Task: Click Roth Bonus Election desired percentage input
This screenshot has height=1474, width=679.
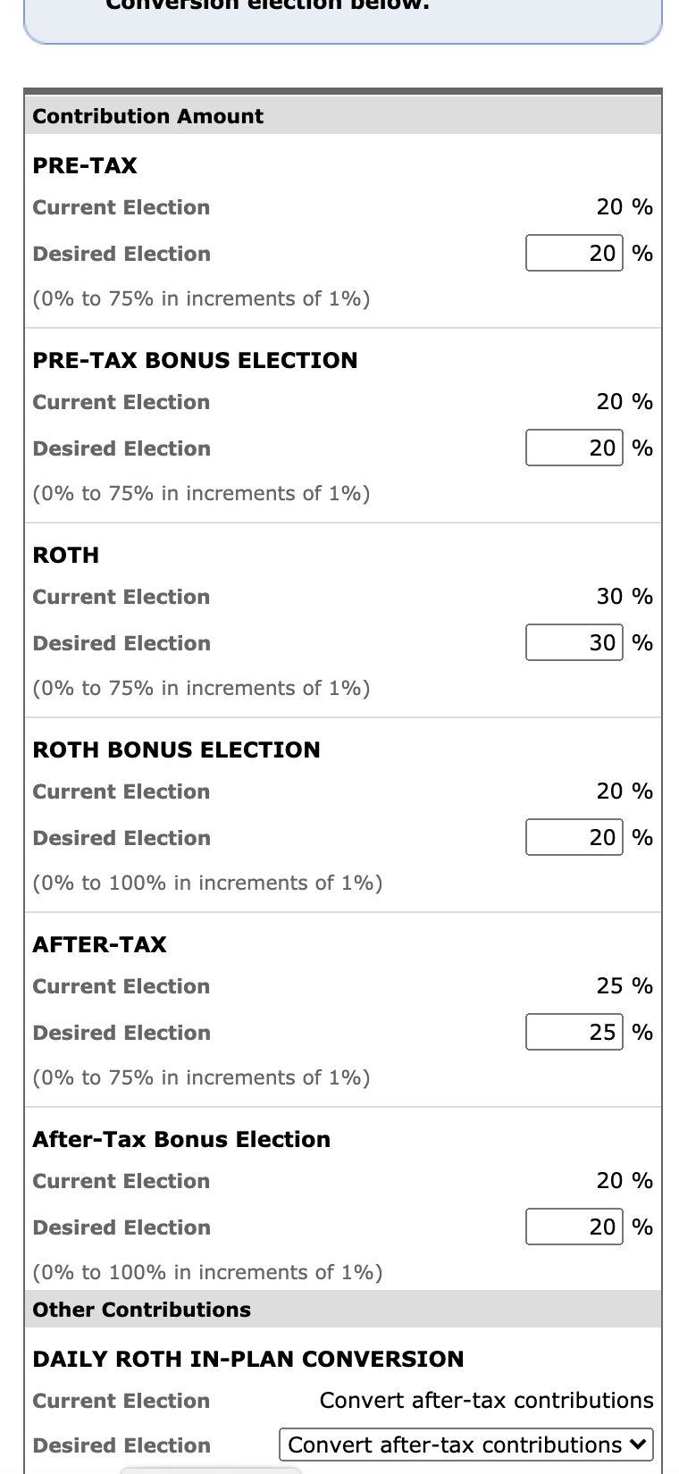Action: click(574, 838)
